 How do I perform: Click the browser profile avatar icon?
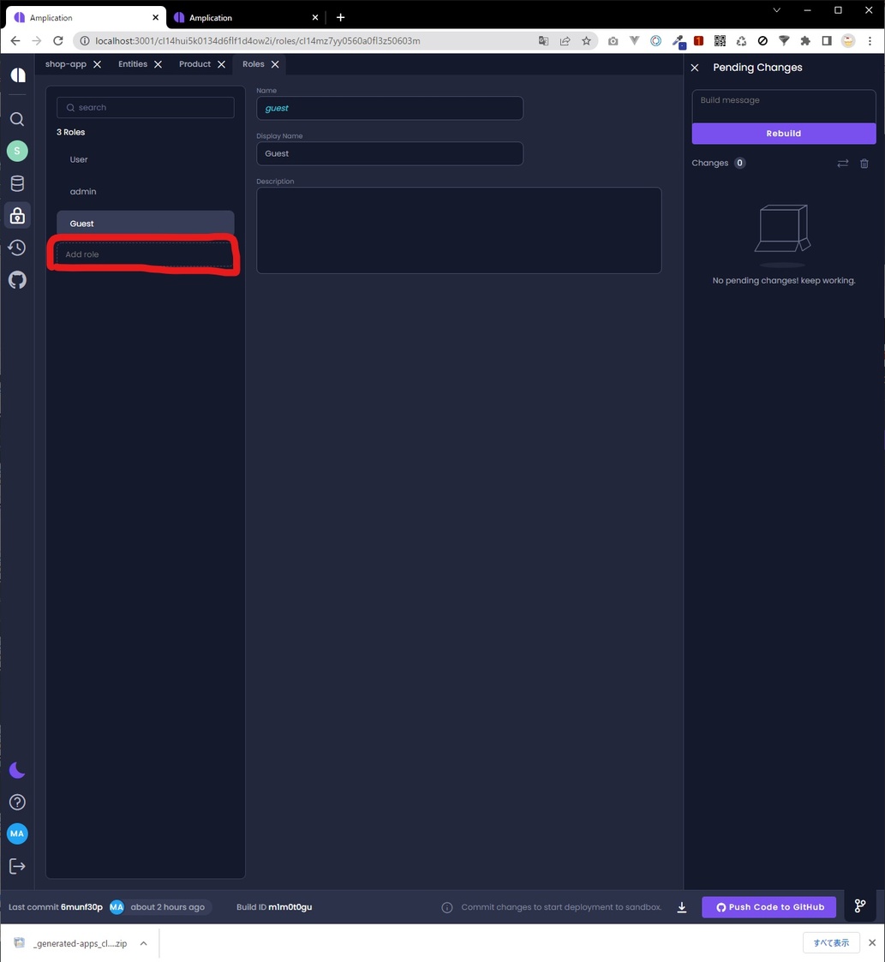pos(848,41)
